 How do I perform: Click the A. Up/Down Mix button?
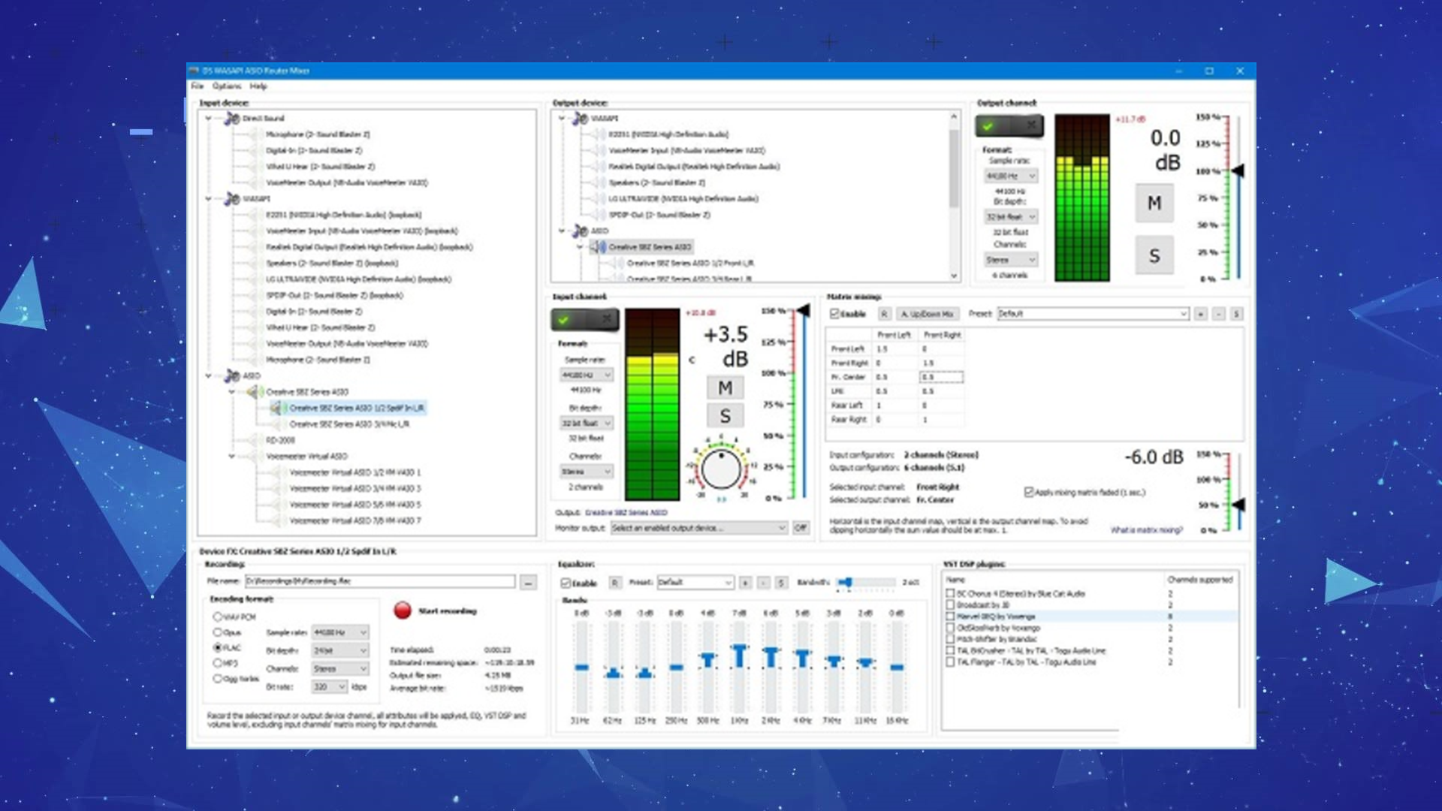point(927,314)
